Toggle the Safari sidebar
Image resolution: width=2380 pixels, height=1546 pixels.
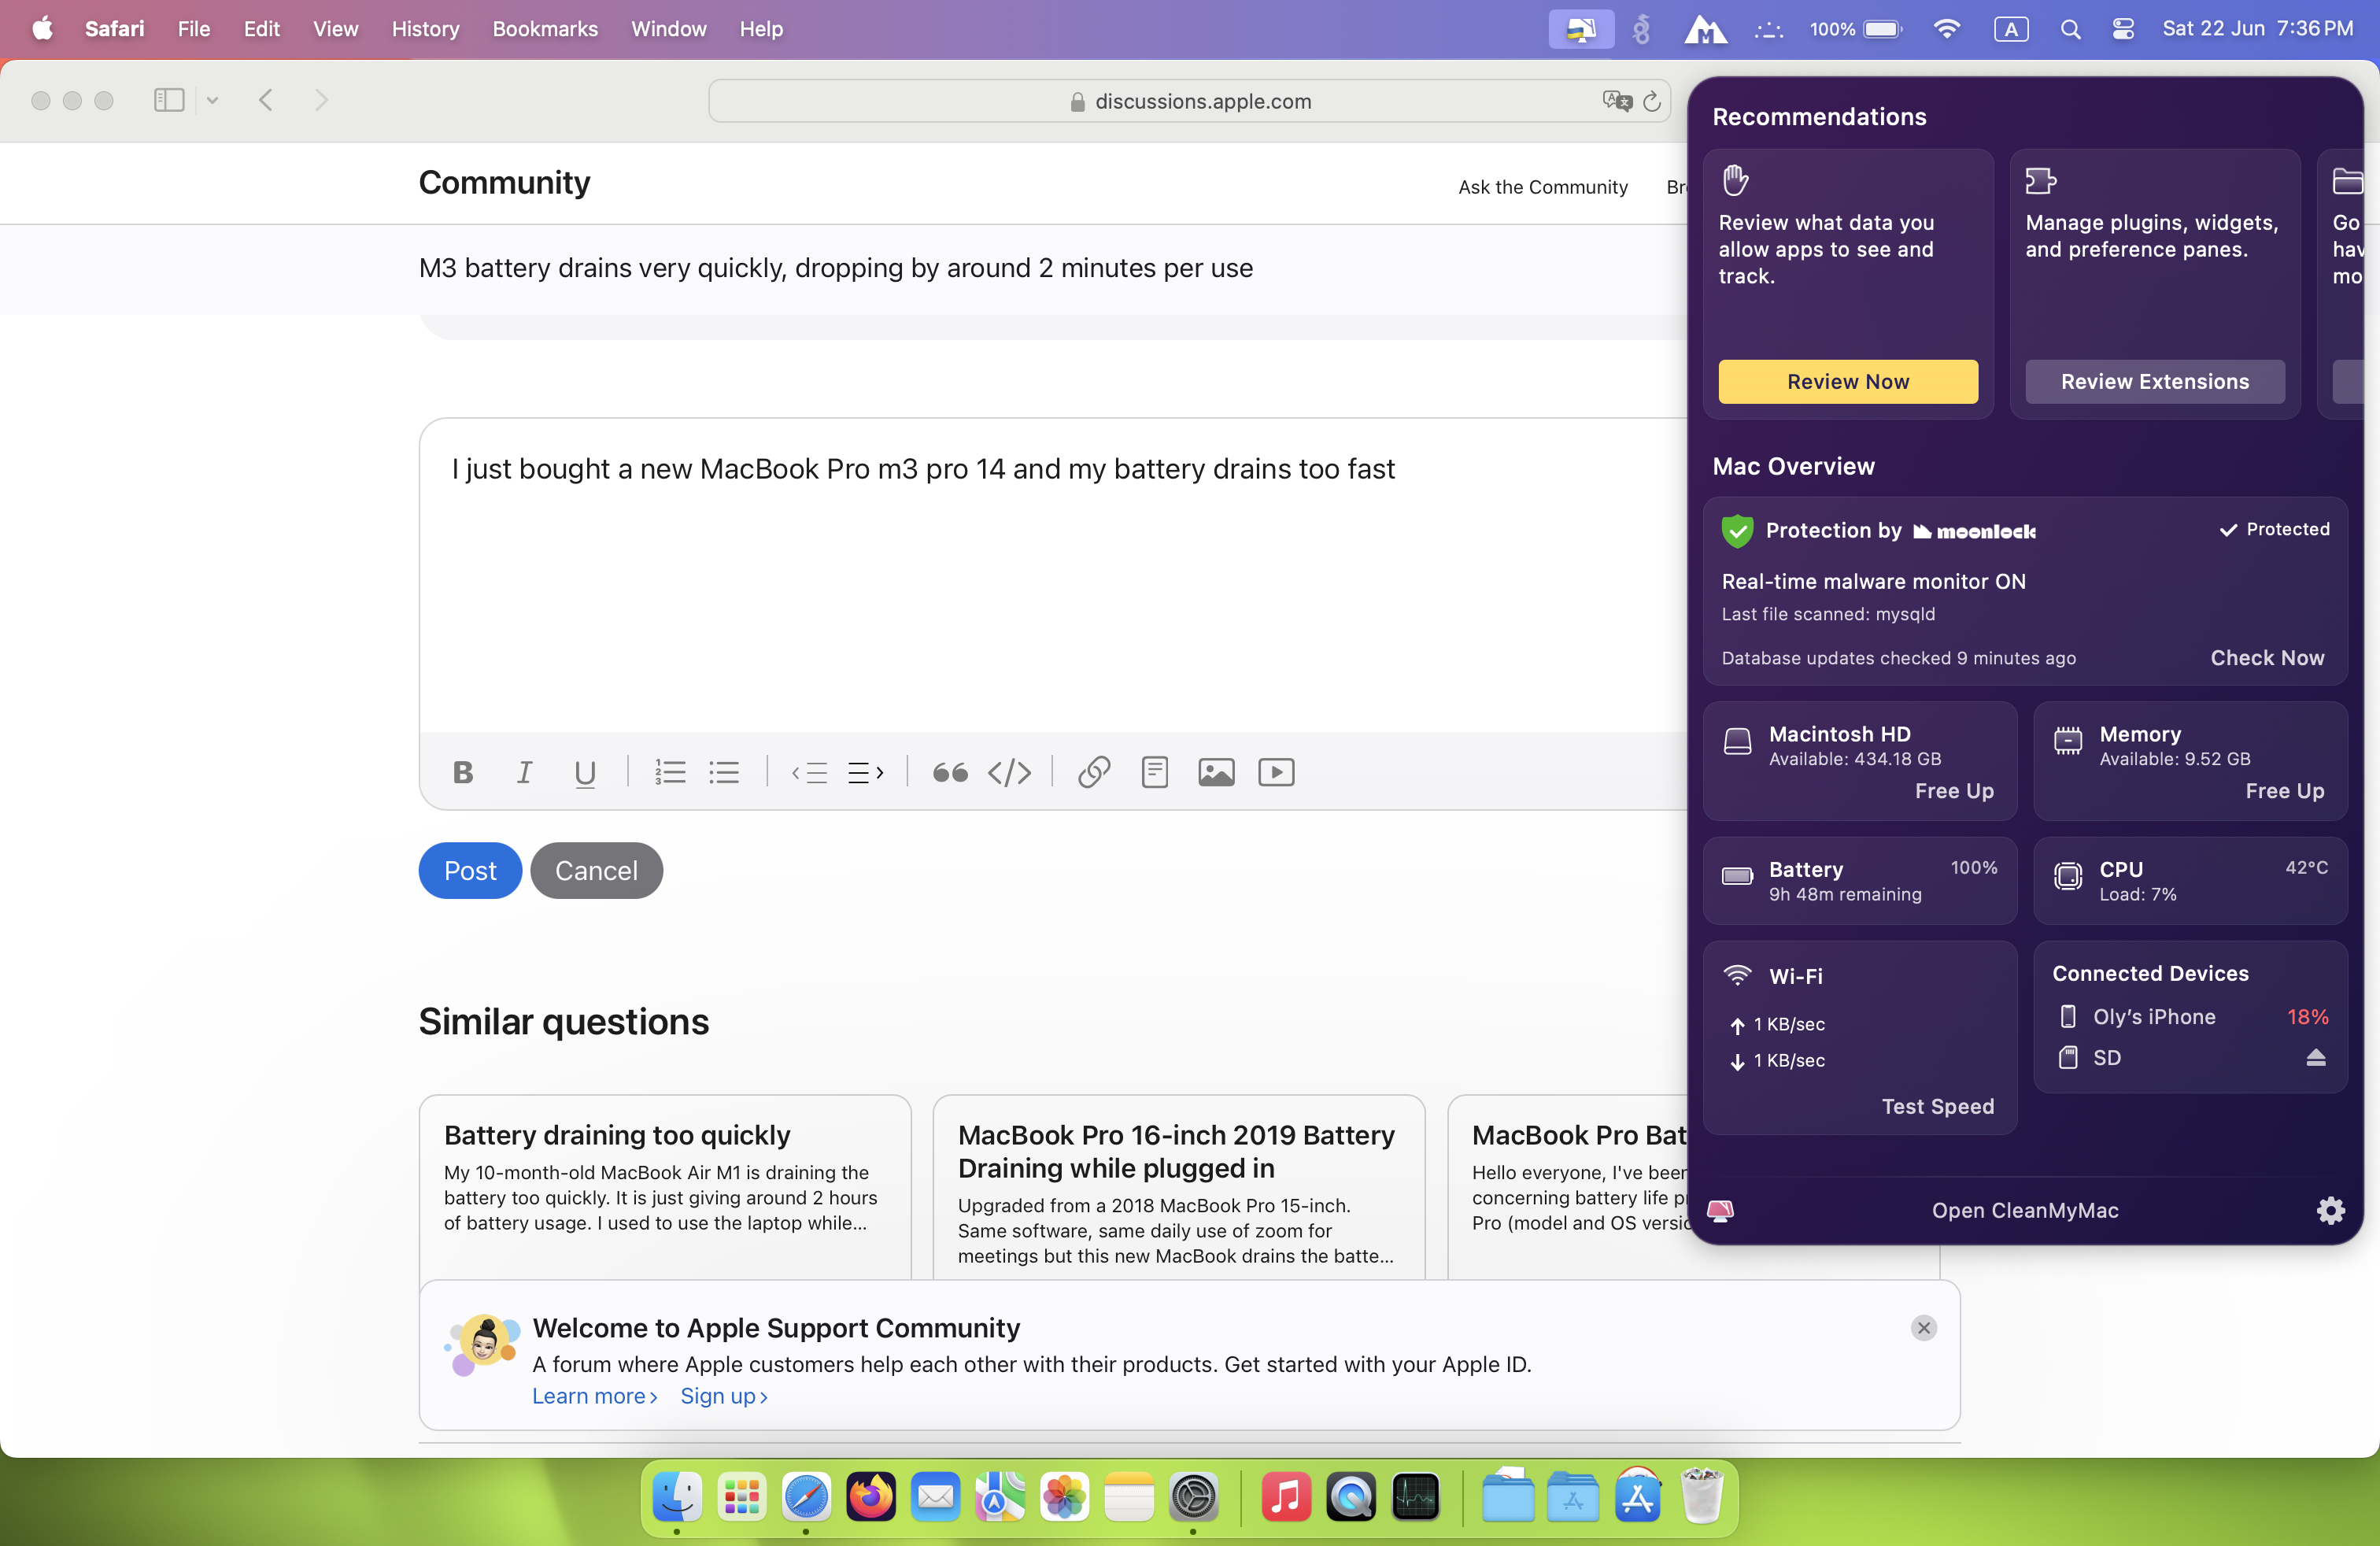point(169,100)
